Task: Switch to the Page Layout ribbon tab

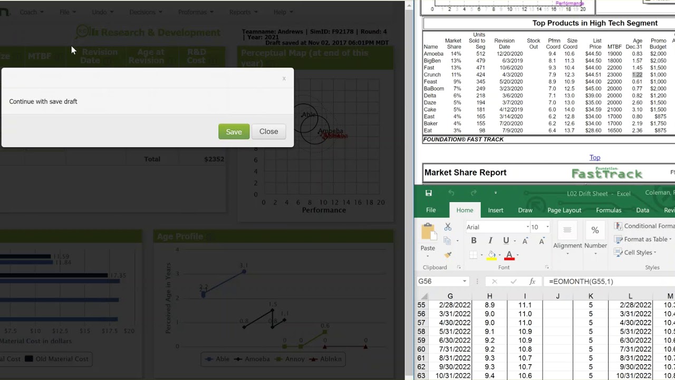Action: 564,210
